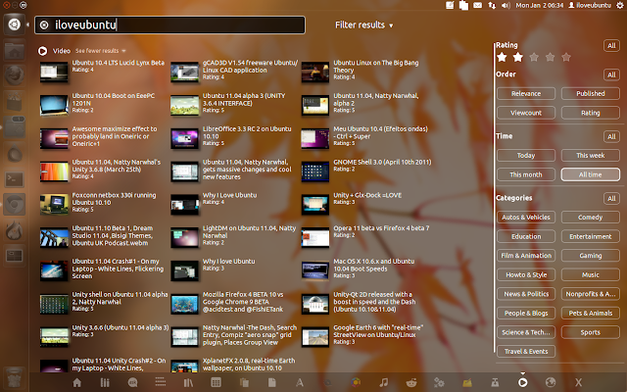
Task: Open the Home Folder launcher icon
Action: pos(15,50)
